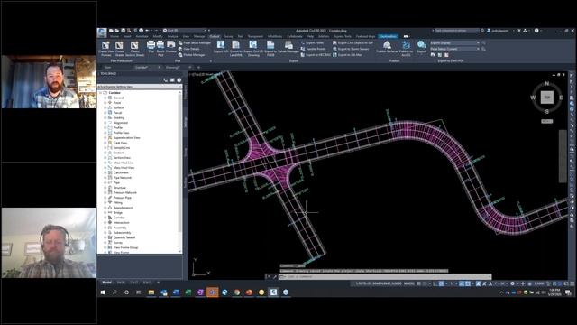
Task: Click the application menu logo button
Action: pos(102,32)
